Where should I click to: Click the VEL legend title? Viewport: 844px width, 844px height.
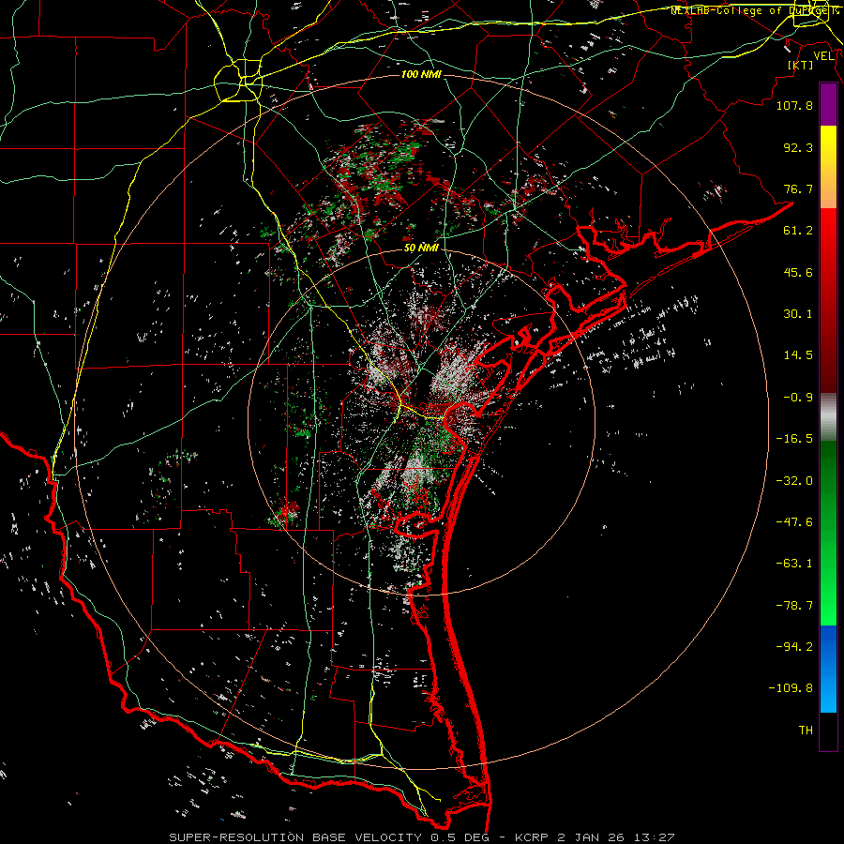(x=823, y=56)
